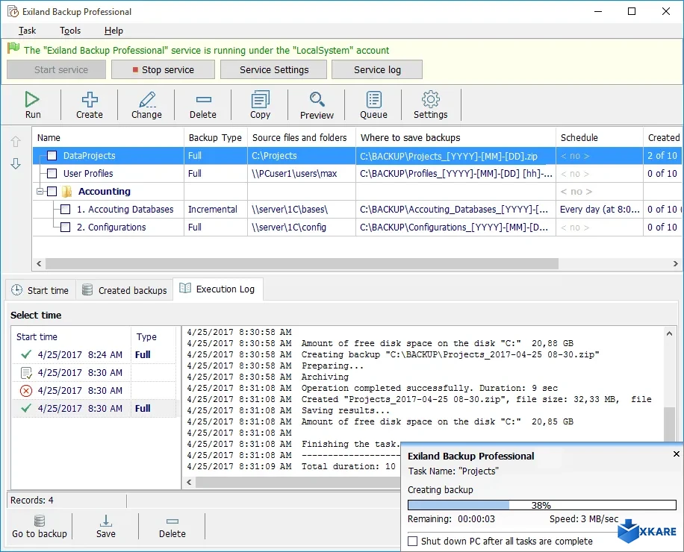684x552 pixels.
Task: Select the Execution Log tab
Action: (218, 289)
